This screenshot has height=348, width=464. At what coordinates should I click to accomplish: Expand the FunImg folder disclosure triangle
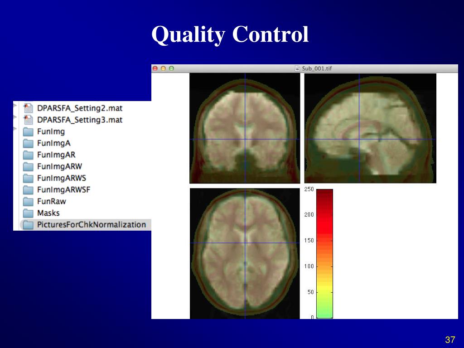tap(15, 129)
